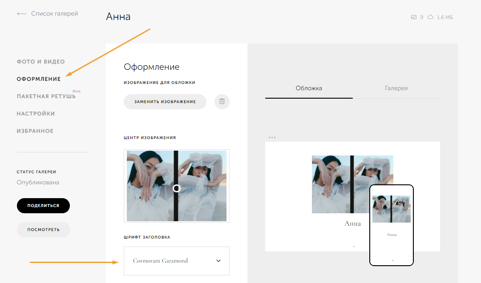The image size is (481, 283).
Task: Click the photo count icon
Action: [414, 17]
